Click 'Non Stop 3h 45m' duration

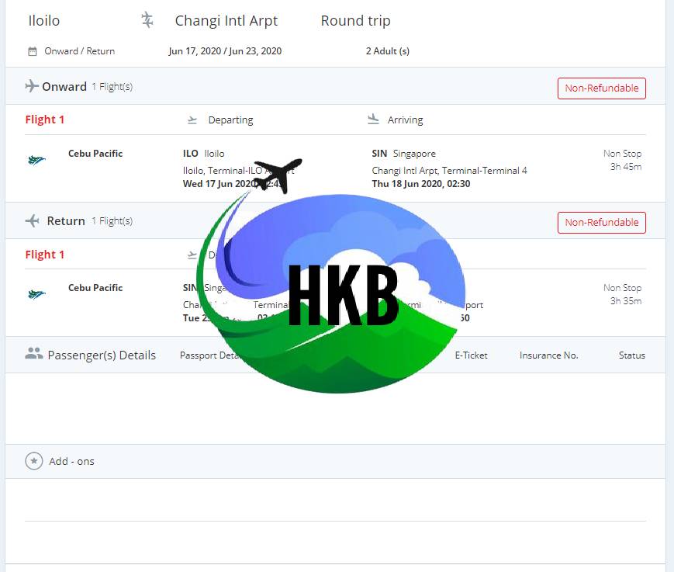622,160
